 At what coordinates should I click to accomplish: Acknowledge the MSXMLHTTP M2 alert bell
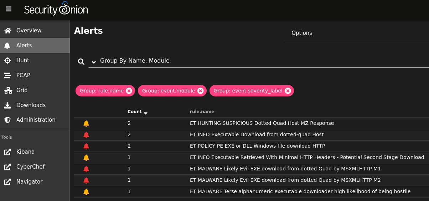pyautogui.click(x=86, y=180)
